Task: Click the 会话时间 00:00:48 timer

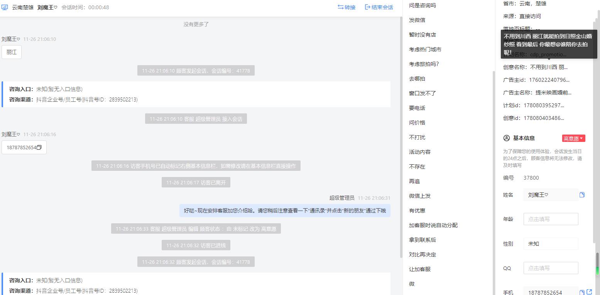Action: (85, 7)
